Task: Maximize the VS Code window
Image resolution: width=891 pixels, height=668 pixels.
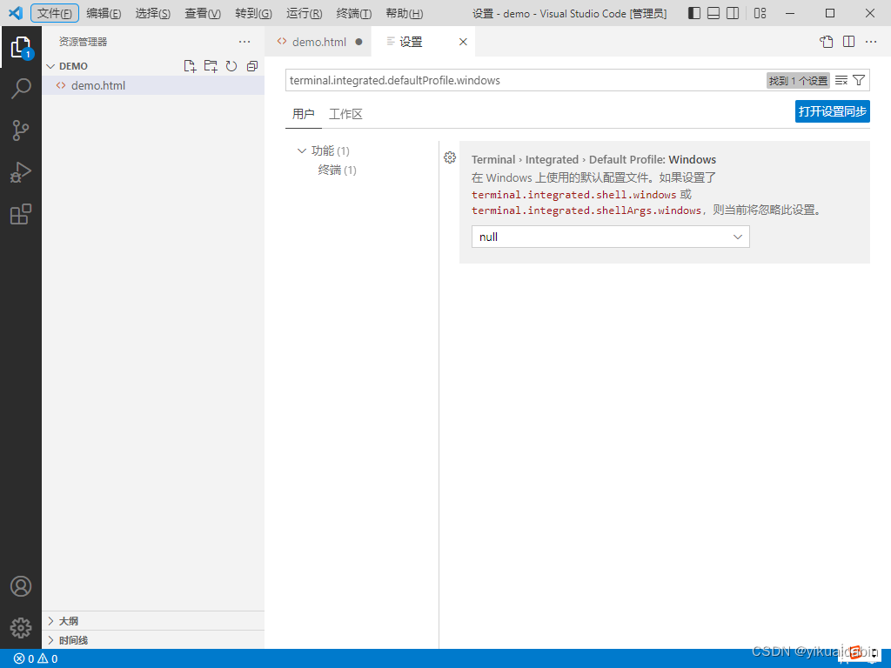Action: click(830, 13)
